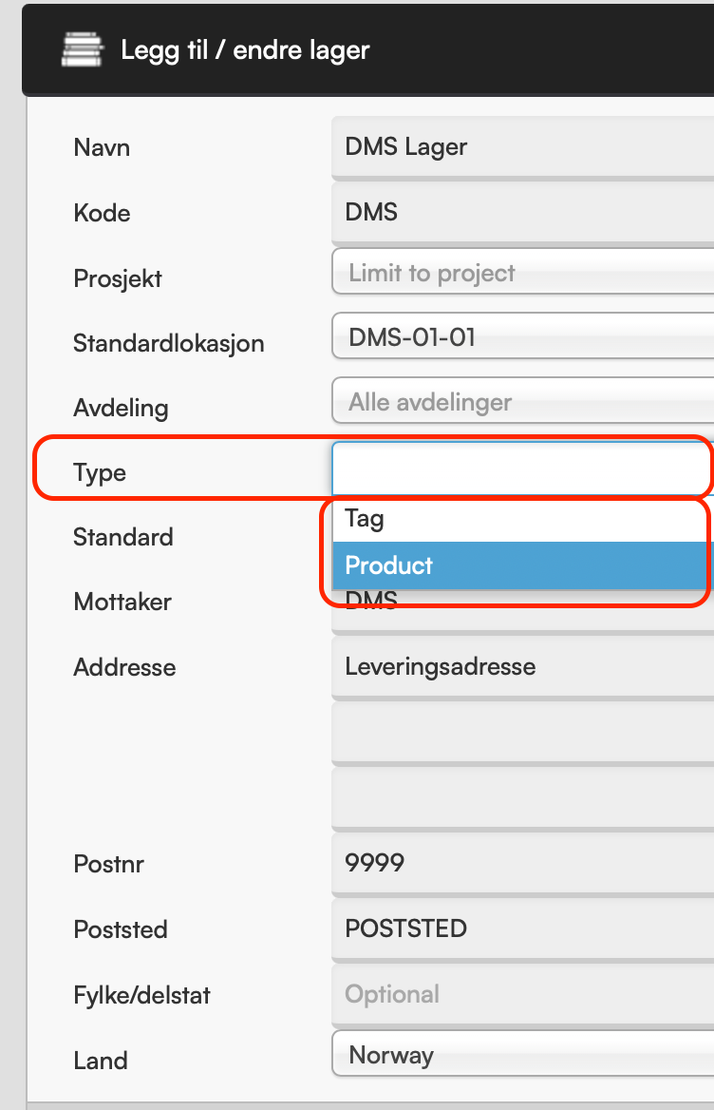
Task: Click the Kode field containing DMS
Action: (x=522, y=212)
